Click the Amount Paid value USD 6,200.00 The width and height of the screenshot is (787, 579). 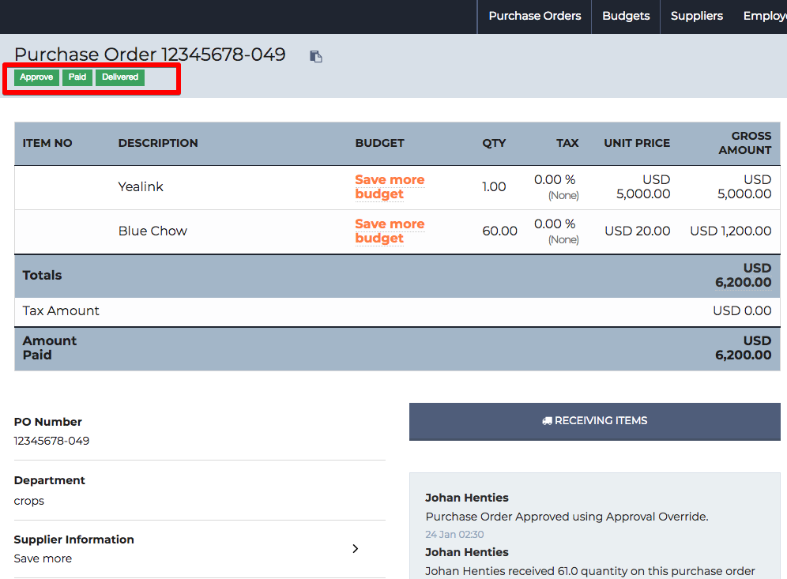pyautogui.click(x=744, y=348)
